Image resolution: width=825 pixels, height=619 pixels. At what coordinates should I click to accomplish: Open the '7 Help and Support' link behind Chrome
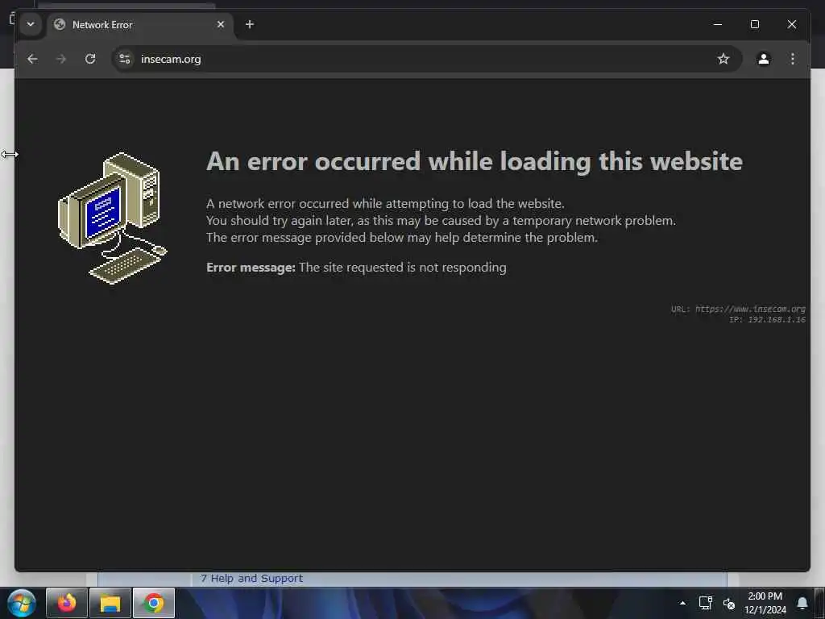251,579
